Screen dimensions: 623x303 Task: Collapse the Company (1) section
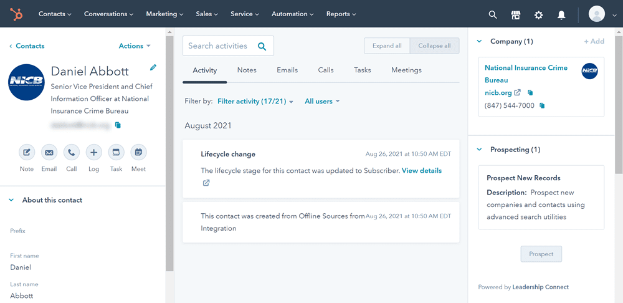point(479,41)
